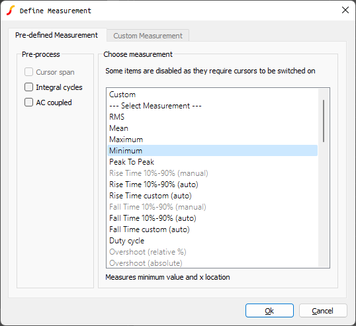Select Peak To Peak in the list
This screenshot has width=356, height=326.
click(x=212, y=162)
